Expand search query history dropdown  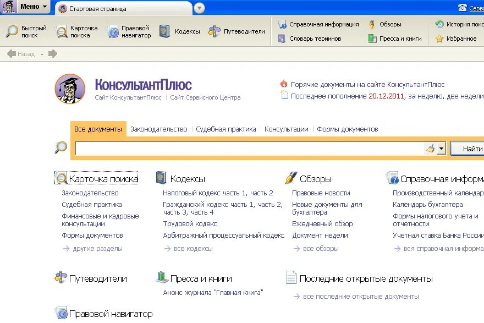pos(442,149)
